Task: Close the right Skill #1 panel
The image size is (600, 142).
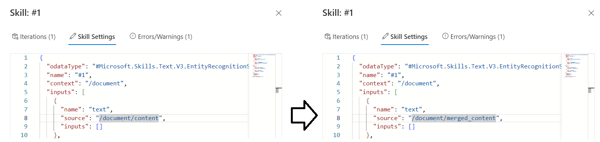Action: (591, 13)
